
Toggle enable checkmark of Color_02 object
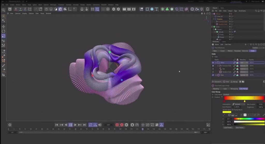pyautogui.click(x=233, y=17)
